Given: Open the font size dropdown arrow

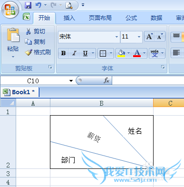Looking at the screenshot, I should (139, 37).
